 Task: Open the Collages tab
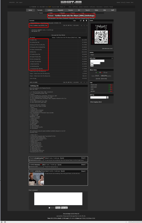(50, 10)
